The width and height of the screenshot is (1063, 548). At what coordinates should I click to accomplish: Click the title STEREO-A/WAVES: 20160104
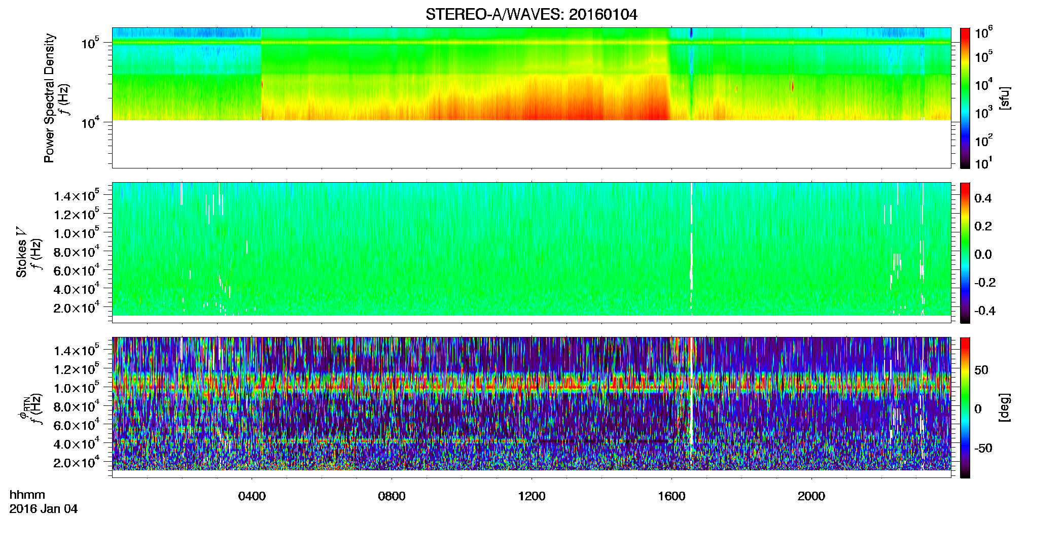point(531,15)
